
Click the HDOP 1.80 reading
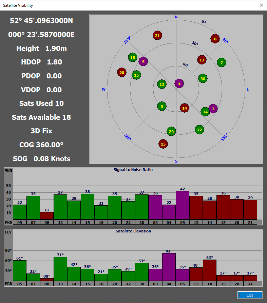tap(41, 62)
